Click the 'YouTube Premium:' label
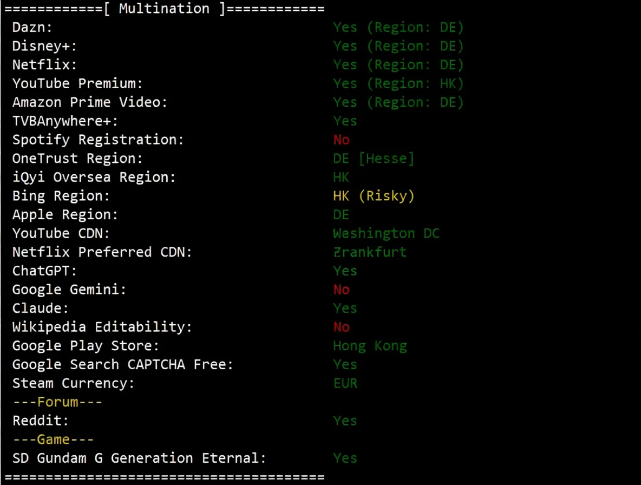This screenshot has width=641, height=485. point(77,84)
